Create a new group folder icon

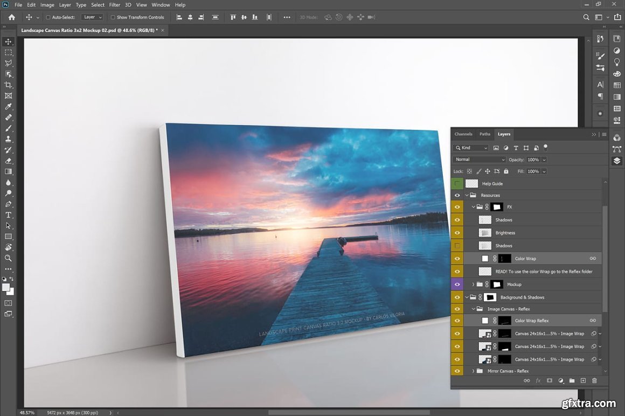572,380
